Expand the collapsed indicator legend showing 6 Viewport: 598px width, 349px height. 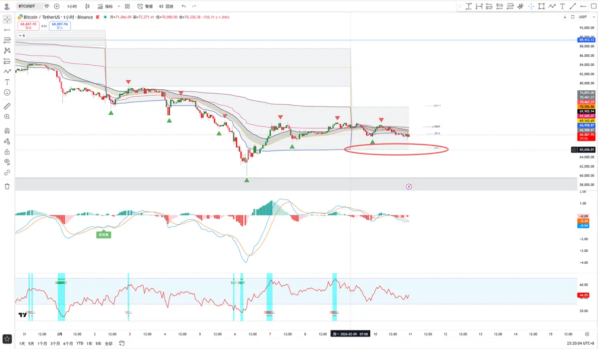pyautogui.click(x=21, y=35)
